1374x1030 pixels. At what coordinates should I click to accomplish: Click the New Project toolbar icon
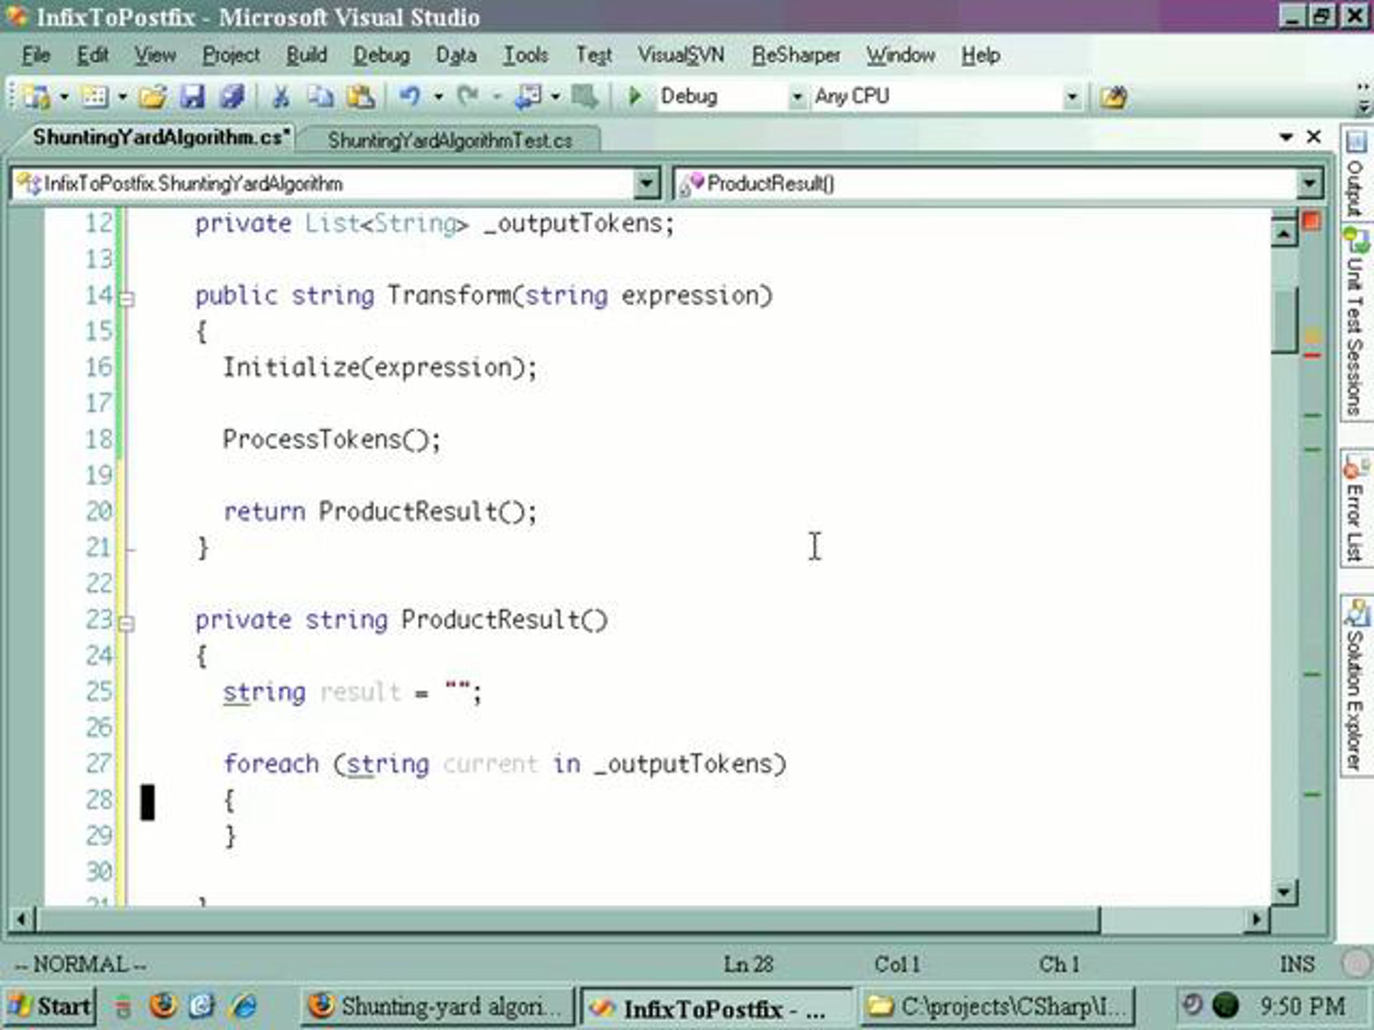click(x=37, y=97)
